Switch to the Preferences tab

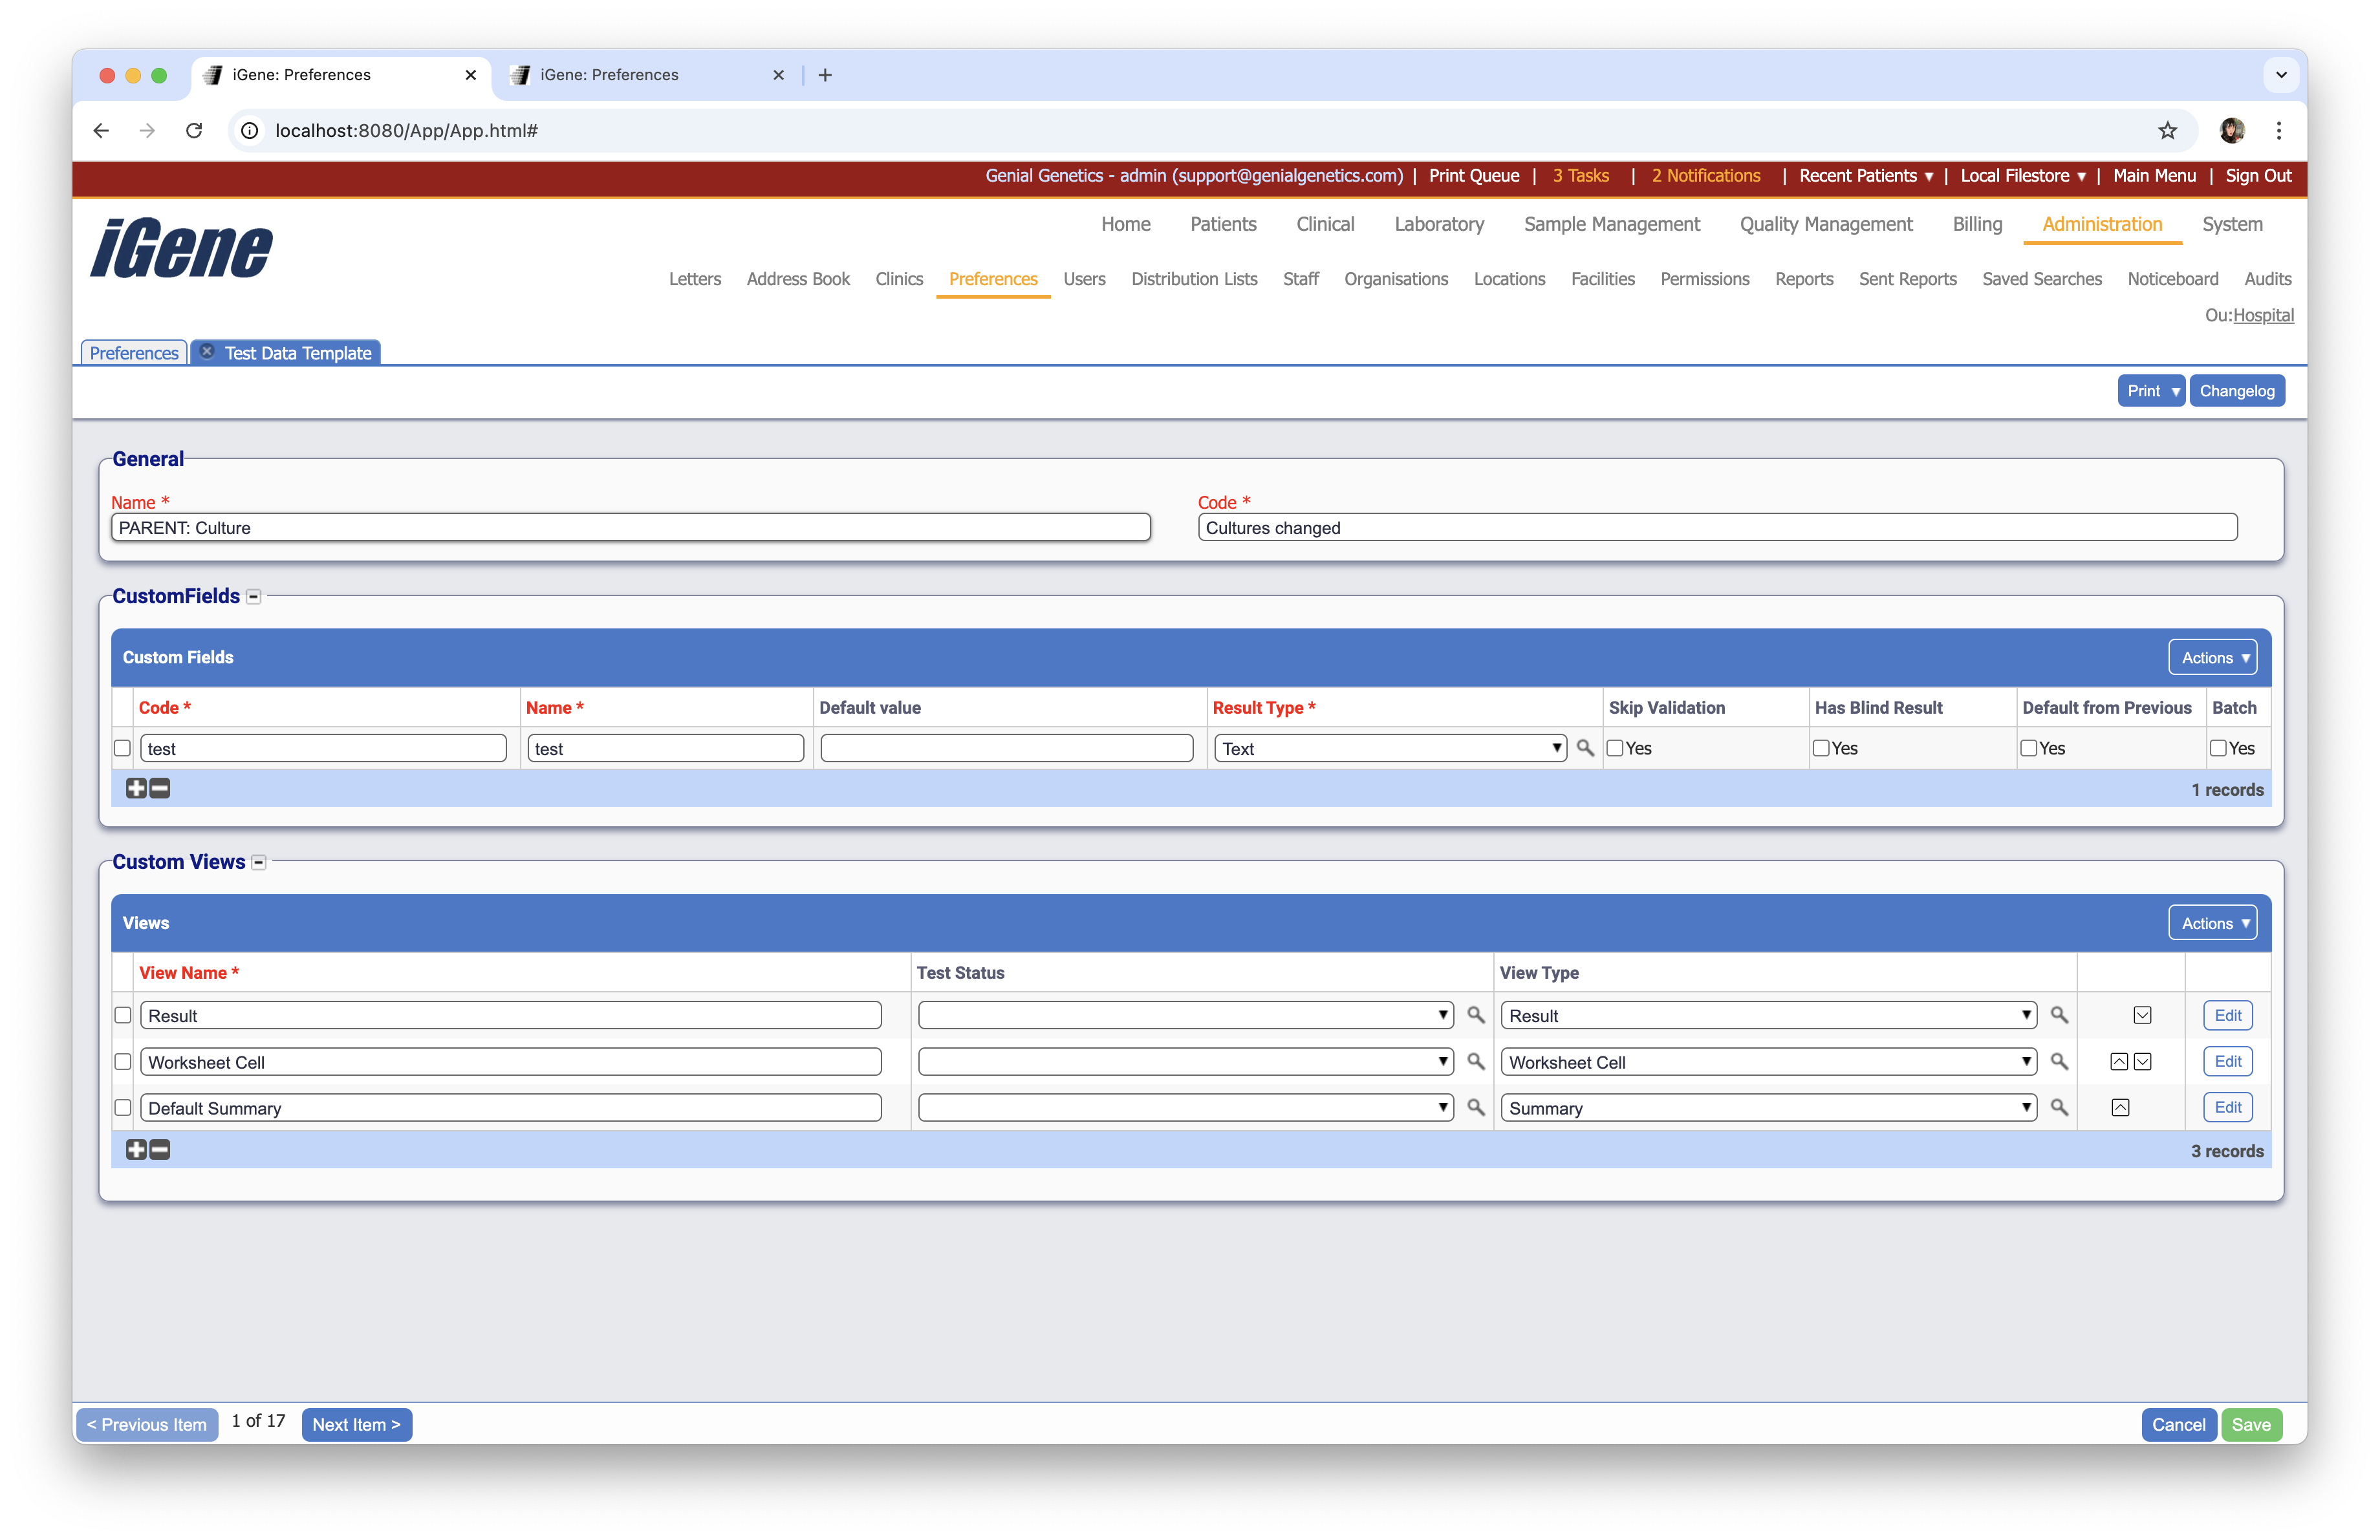click(x=133, y=352)
